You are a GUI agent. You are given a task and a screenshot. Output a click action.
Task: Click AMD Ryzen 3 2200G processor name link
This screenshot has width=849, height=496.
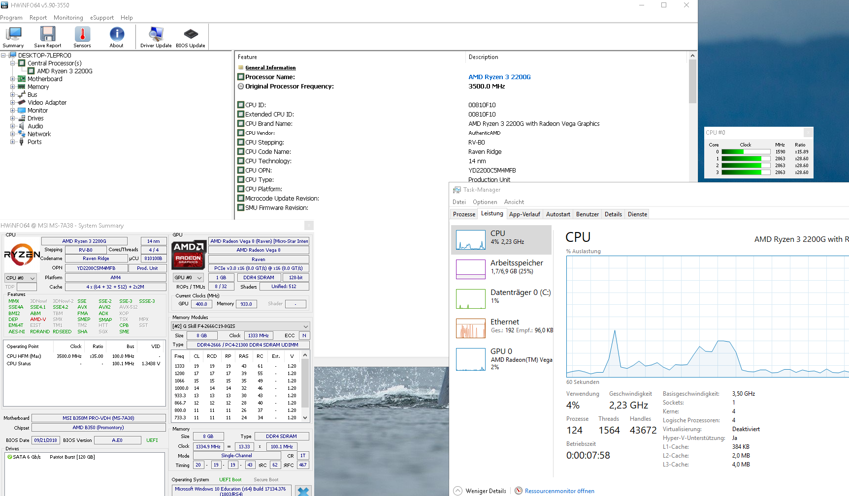[499, 77]
